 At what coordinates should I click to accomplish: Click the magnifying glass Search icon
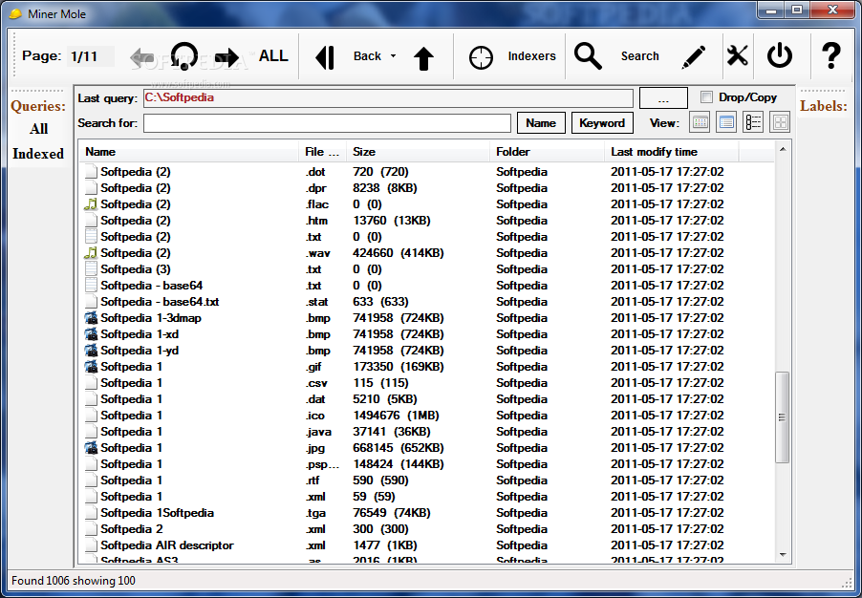pyautogui.click(x=589, y=56)
